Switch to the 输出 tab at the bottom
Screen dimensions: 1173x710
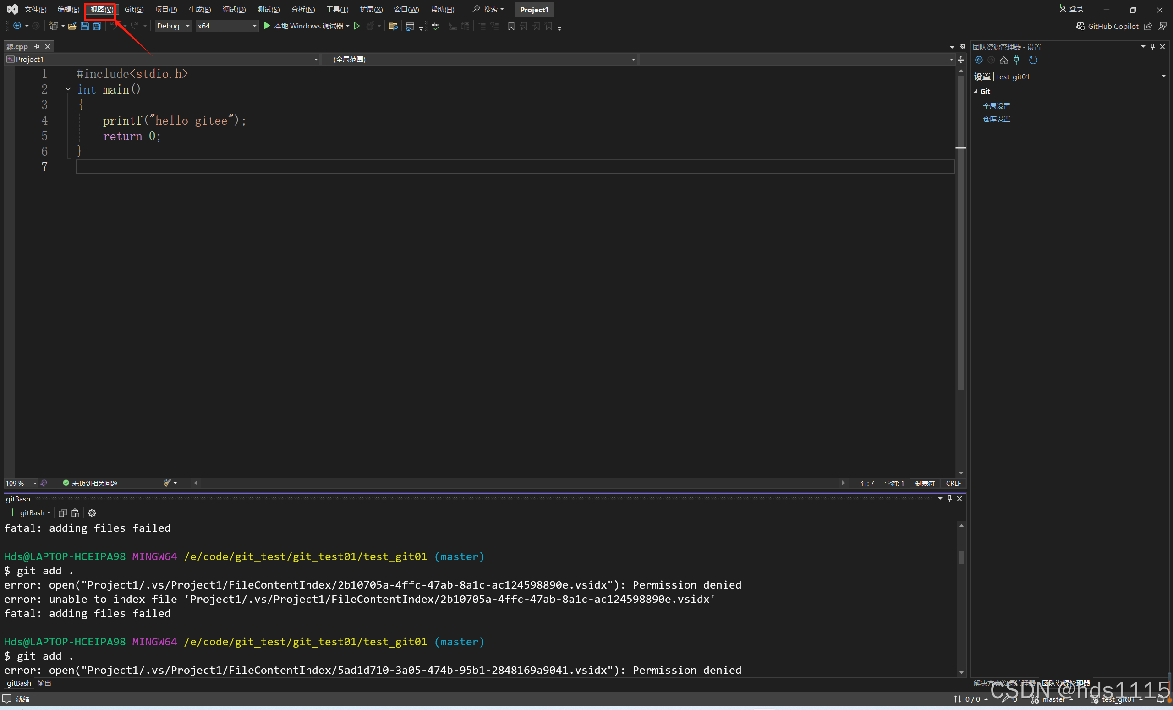44,683
